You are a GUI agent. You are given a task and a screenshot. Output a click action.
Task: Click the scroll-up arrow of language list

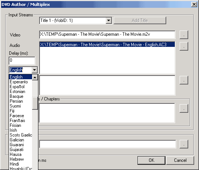point(35,77)
